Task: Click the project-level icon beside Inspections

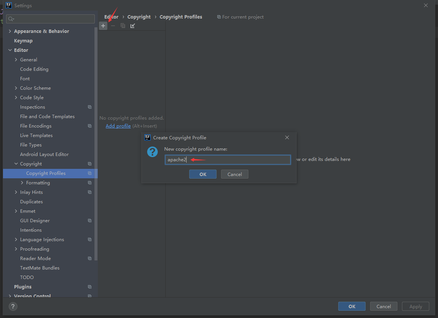Action: (x=89, y=107)
